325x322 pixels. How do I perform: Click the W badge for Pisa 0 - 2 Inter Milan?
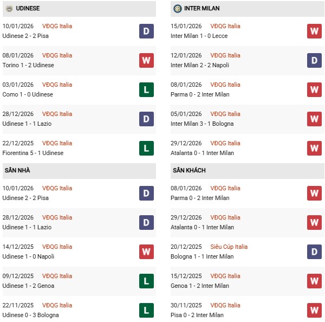click(x=314, y=310)
